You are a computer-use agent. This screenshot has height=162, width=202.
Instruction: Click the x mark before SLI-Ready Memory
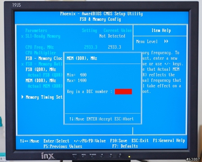[x=22, y=36]
